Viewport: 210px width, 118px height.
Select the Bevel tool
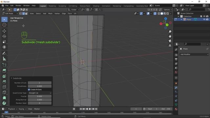pyautogui.click(x=4, y=82)
